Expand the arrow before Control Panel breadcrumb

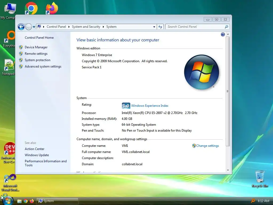(43, 27)
